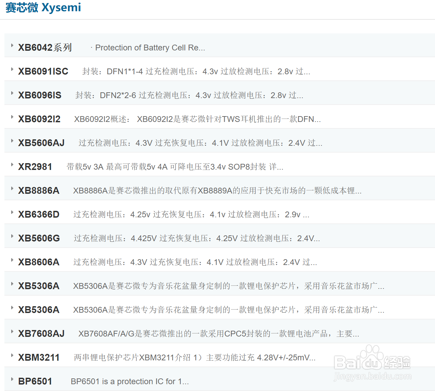The width and height of the screenshot is (435, 391).
Task: Expand the arrow beside XB6366D
Action: pyautogui.click(x=12, y=212)
